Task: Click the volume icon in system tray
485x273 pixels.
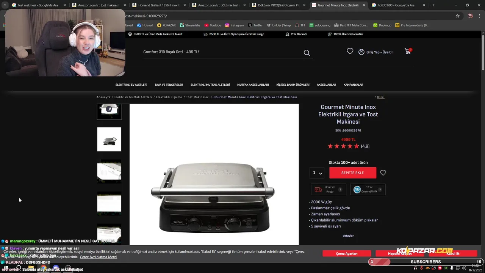Action: [x=463, y=268]
